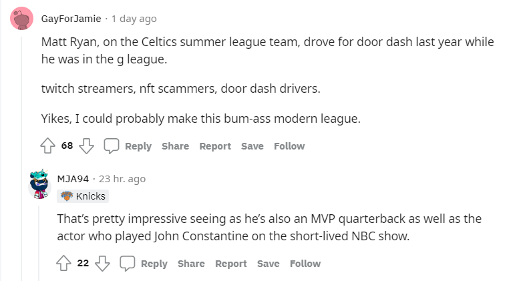Click speech bubble icon on GayForJamie's comment
Viewport: 521px width, 281px height.
pos(112,146)
